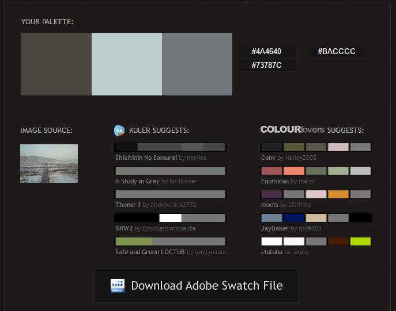Screen dimensions: 396x311
Task: Open A Study in Grey theme link
Action: [x=137, y=181]
